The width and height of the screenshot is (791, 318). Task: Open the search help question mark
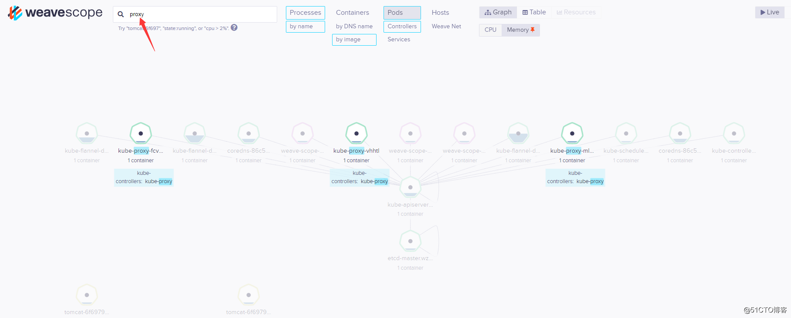(234, 28)
